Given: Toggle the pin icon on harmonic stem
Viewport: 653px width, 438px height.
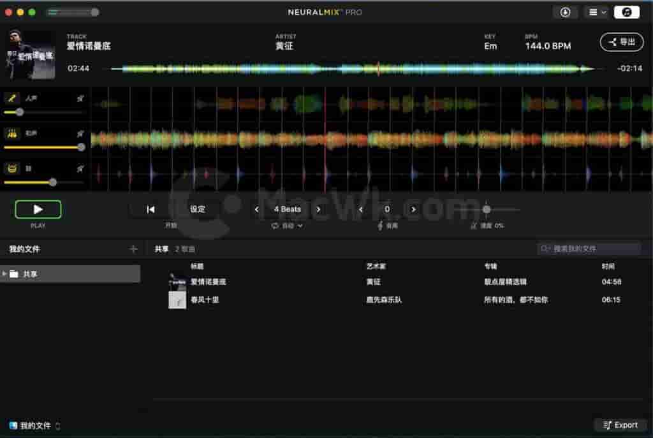Looking at the screenshot, I should pyautogui.click(x=80, y=134).
